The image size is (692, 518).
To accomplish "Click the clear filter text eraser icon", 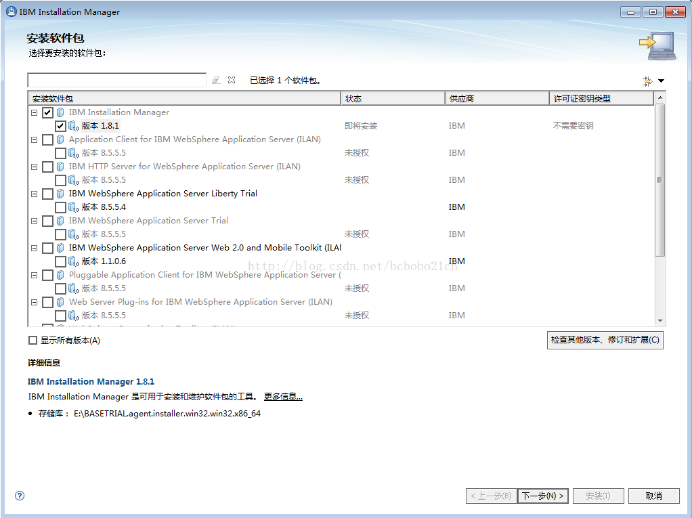I will tap(216, 80).
